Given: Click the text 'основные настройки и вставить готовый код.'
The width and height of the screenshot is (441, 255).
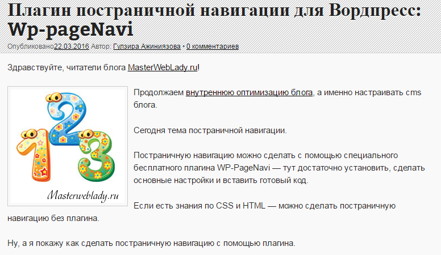Looking at the screenshot, I should (220, 180).
